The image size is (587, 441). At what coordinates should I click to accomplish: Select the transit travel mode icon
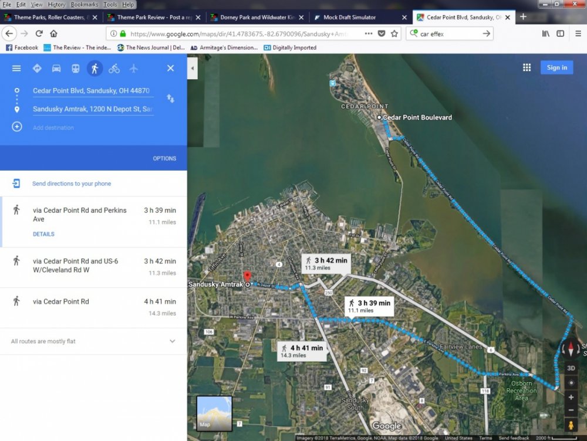(x=76, y=69)
